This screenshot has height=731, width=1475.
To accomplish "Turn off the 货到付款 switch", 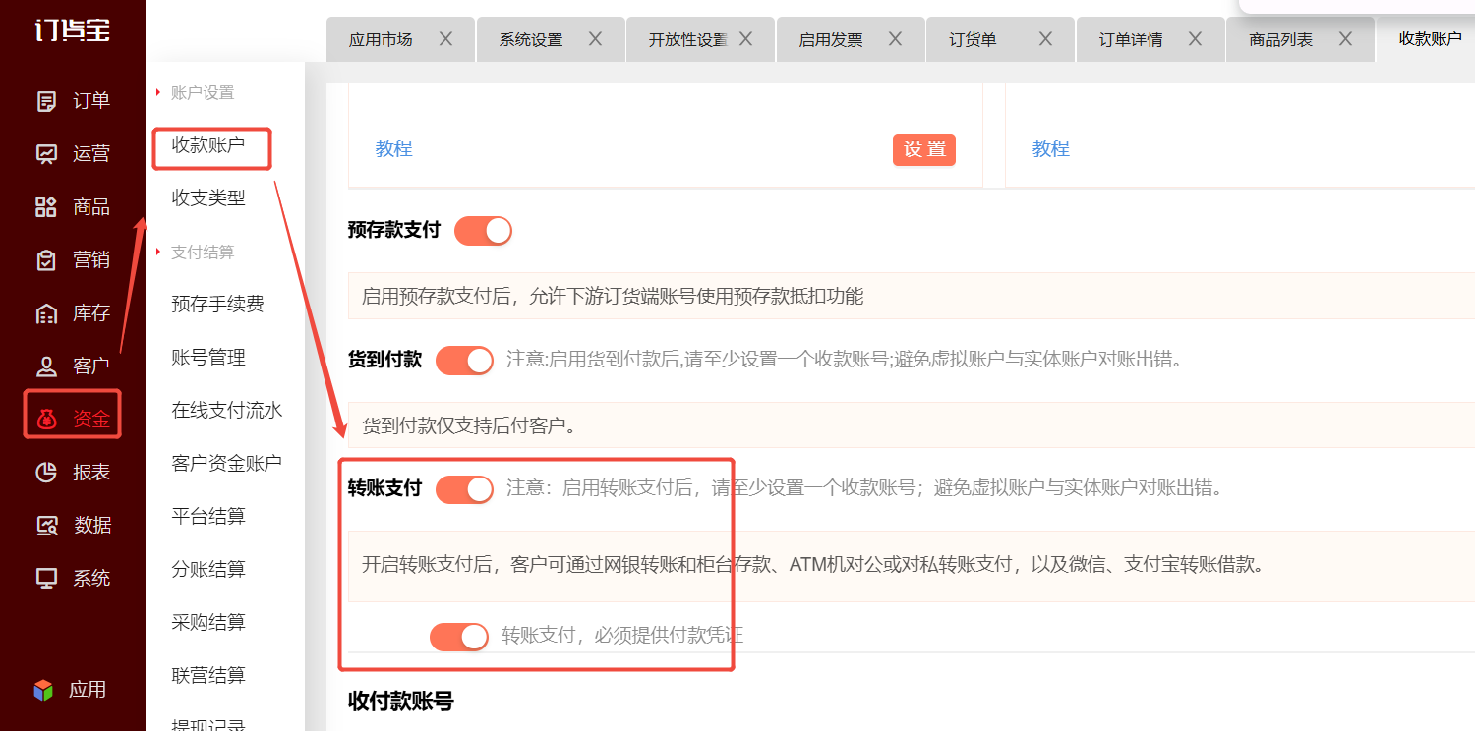I will (464, 360).
